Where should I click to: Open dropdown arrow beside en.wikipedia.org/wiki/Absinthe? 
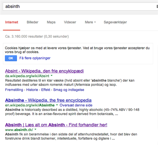pos(57,105)
